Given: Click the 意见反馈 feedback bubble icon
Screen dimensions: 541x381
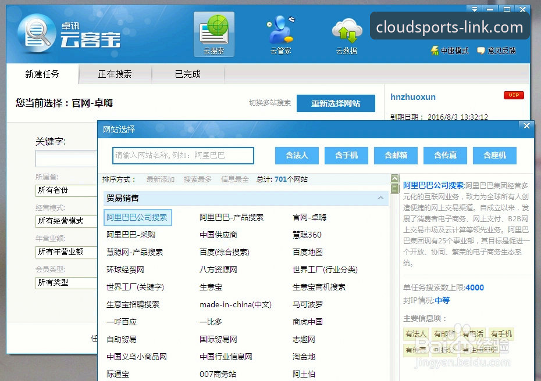Looking at the screenshot, I should coord(481,51).
